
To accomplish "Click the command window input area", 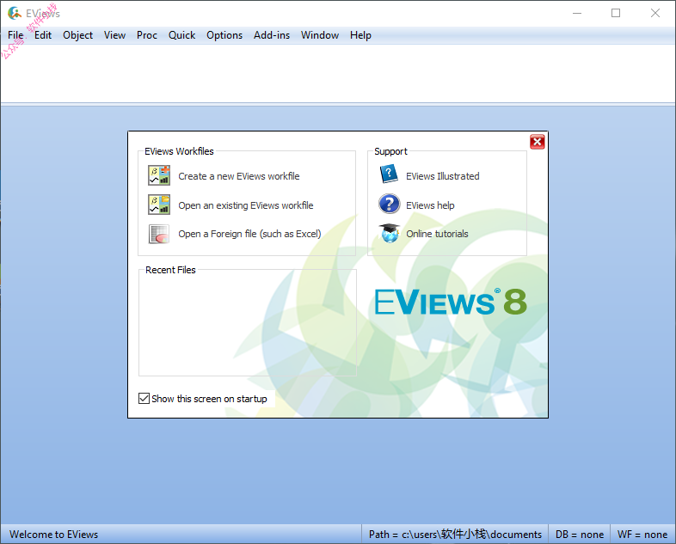I will click(x=338, y=73).
